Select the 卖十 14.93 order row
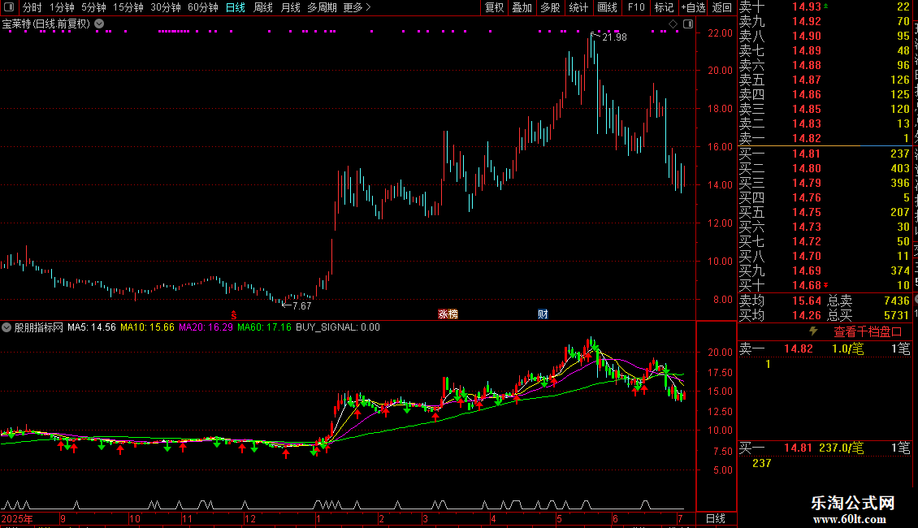 point(825,6)
